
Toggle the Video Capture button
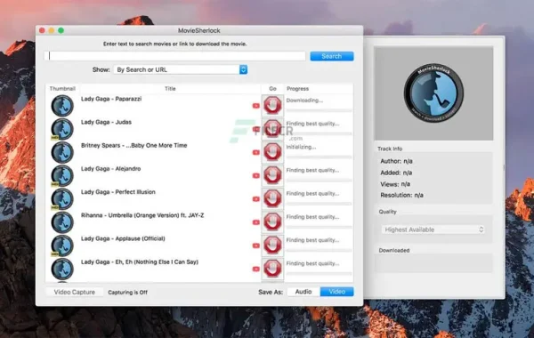coord(74,292)
